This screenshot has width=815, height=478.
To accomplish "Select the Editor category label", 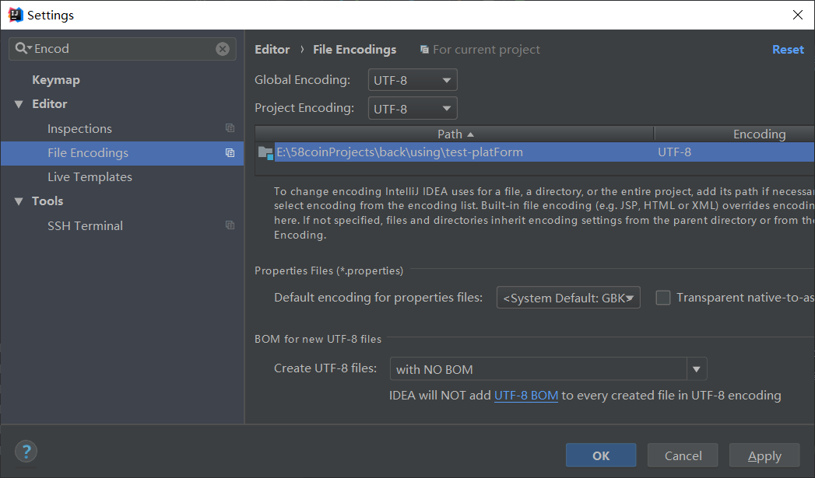I will coord(49,104).
